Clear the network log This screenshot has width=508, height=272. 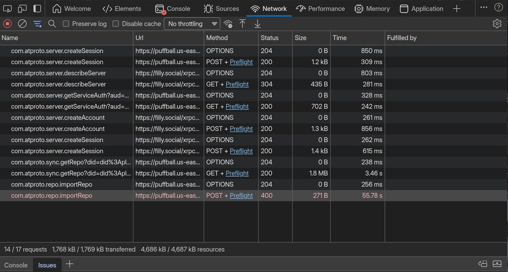[x=22, y=24]
